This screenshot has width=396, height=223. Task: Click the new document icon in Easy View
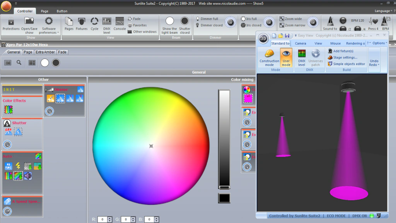274,36
